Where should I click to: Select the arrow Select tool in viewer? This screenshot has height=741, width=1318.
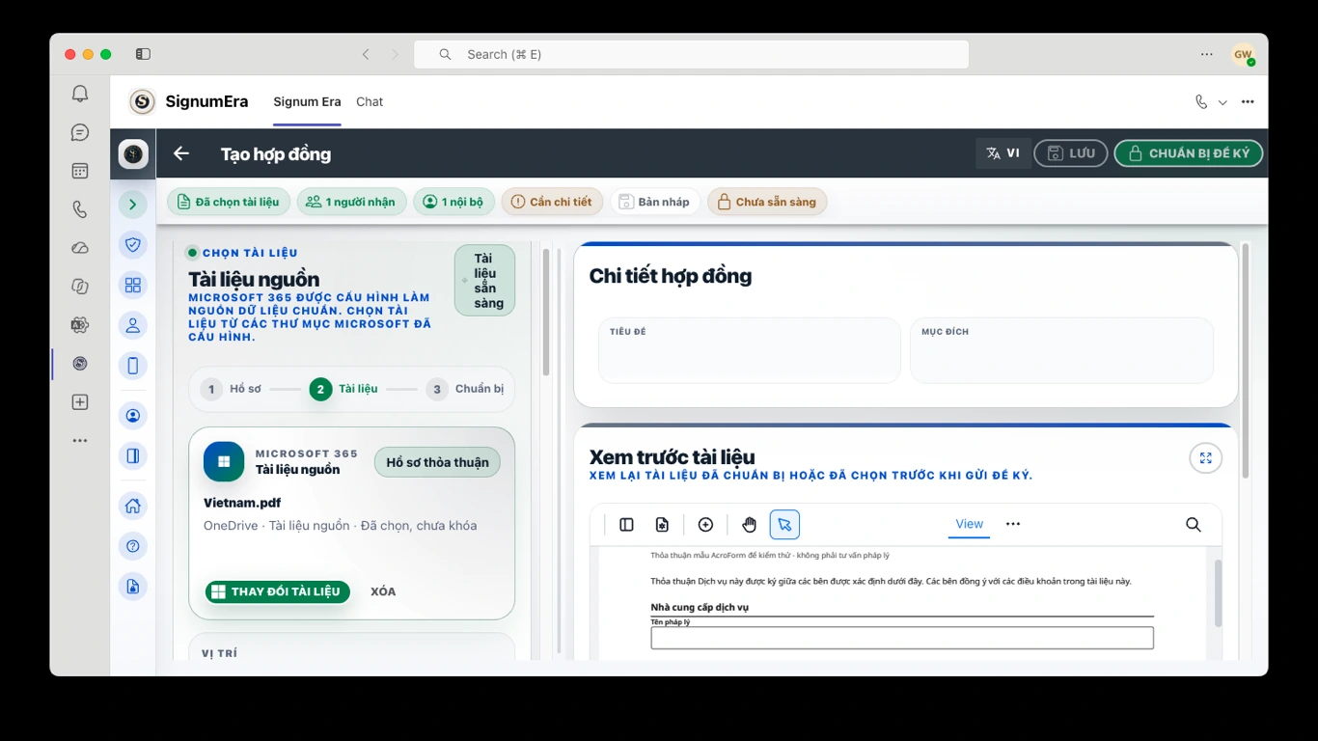784,525
